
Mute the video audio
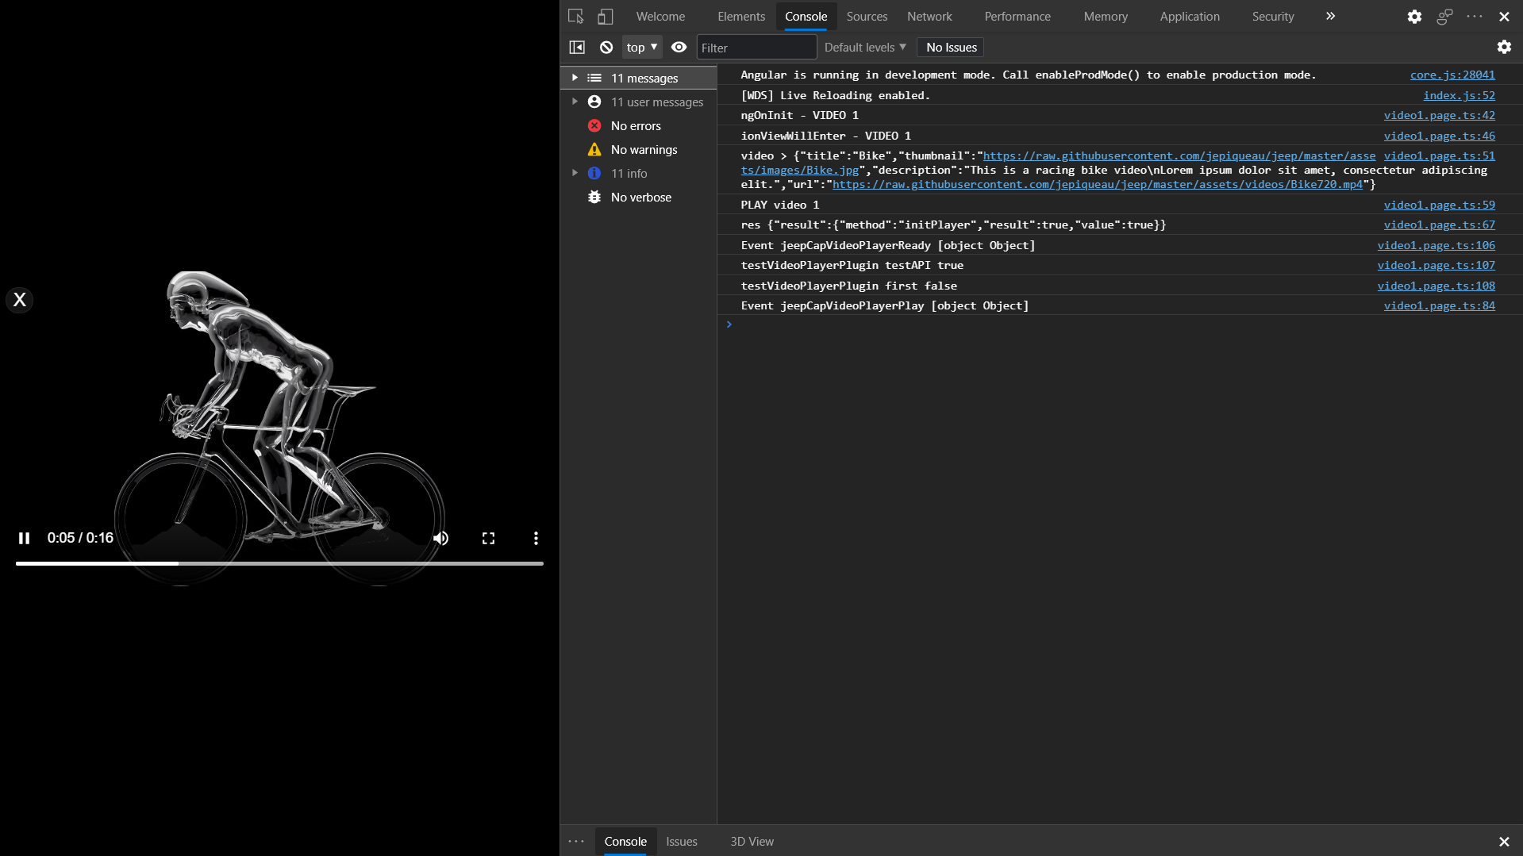tap(440, 538)
